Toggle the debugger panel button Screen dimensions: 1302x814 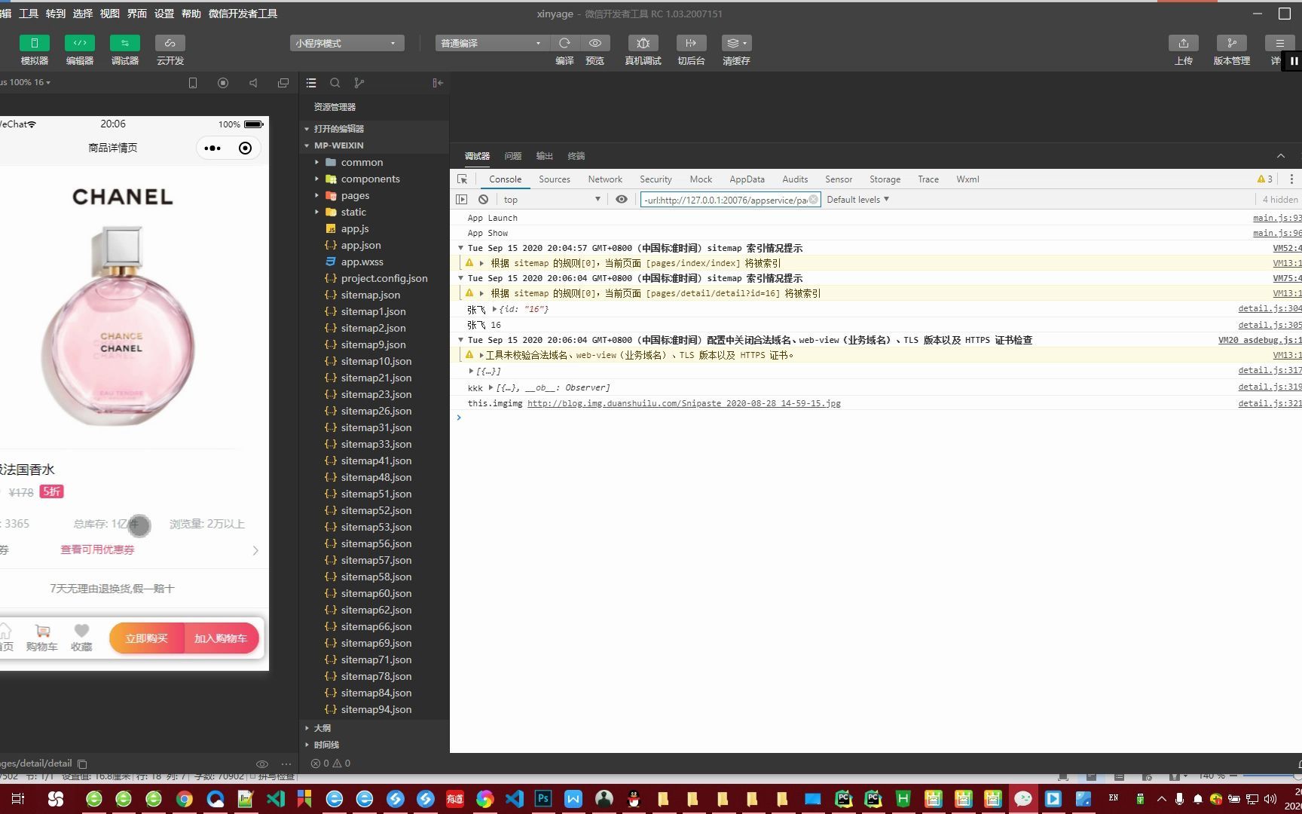tap(124, 43)
